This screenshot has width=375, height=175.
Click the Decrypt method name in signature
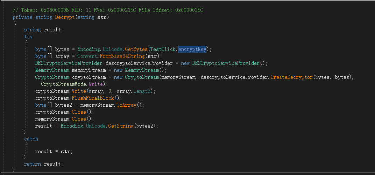tap(63, 17)
